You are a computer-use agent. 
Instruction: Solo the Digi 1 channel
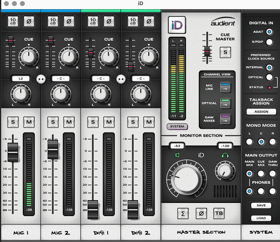[x=93, y=122]
